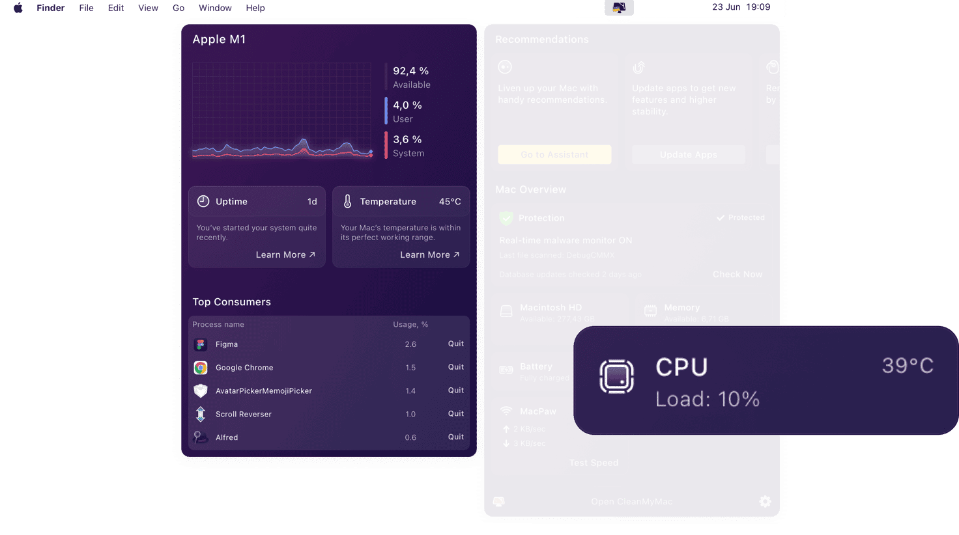Click the CPU chip icon

point(616,376)
